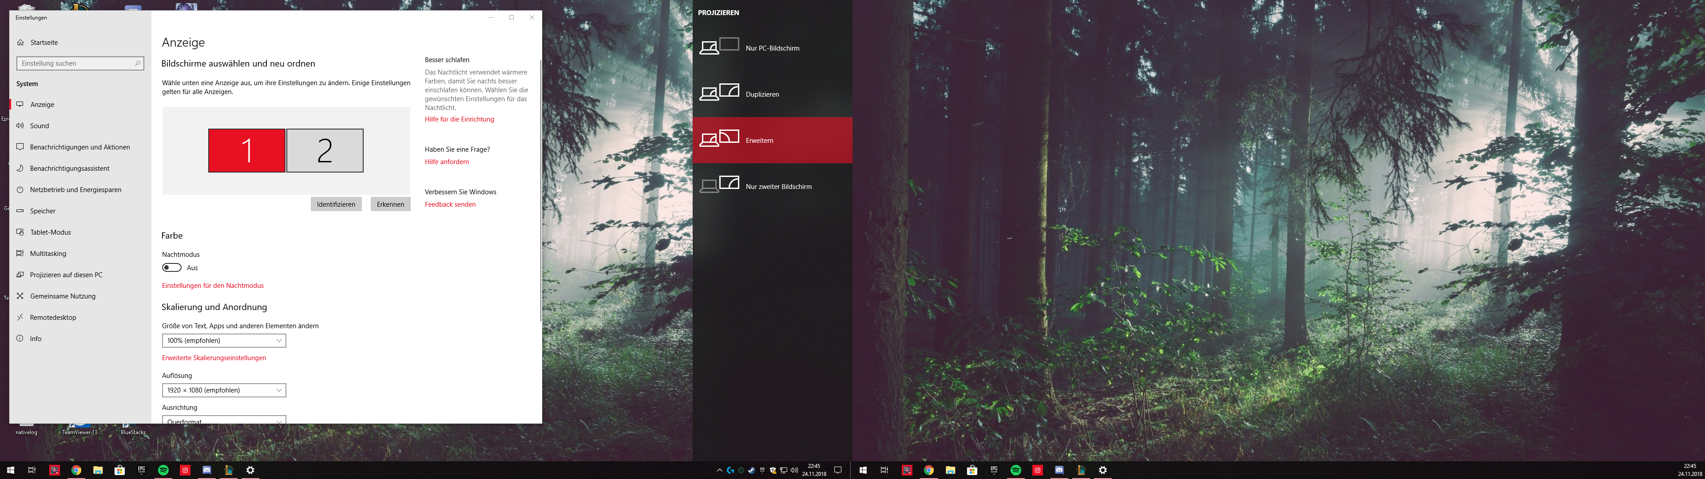Click the Startseite home icon
This screenshot has width=1705, height=479.
point(20,42)
